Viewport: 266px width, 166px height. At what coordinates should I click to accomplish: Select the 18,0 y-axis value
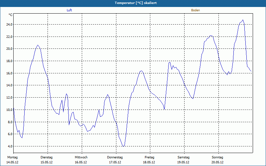tap(9, 61)
